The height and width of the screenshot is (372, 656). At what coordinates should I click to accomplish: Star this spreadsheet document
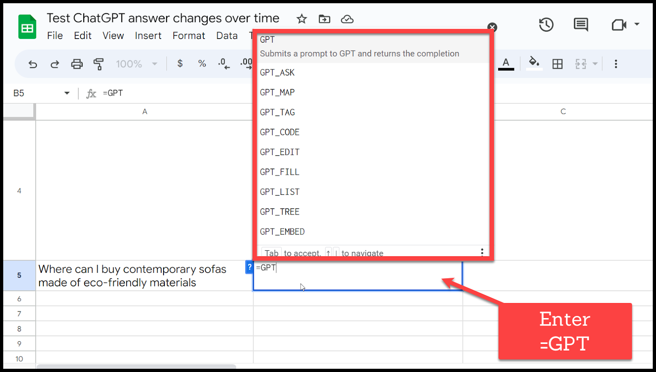click(302, 19)
